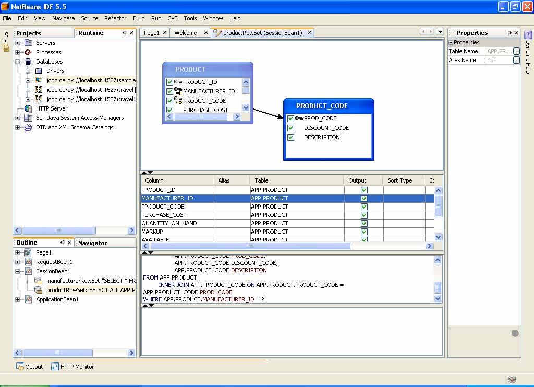Click the Alias Name value field
The width and height of the screenshot is (534, 387).
click(x=499, y=60)
